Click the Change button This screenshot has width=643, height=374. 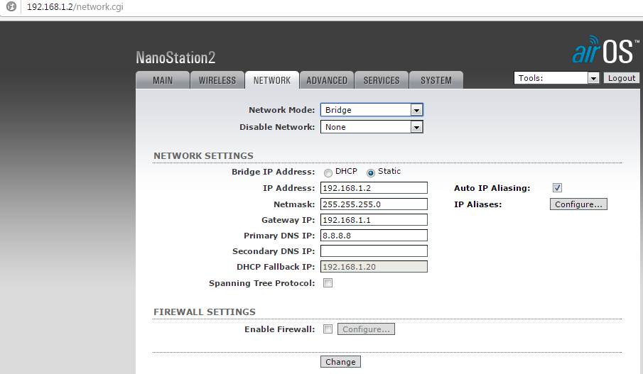pos(340,362)
